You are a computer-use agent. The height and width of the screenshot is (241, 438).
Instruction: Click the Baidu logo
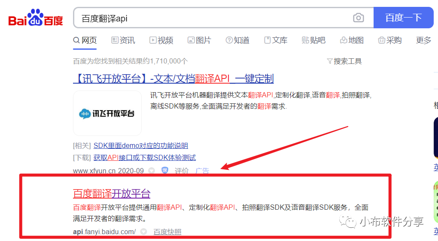click(x=36, y=18)
